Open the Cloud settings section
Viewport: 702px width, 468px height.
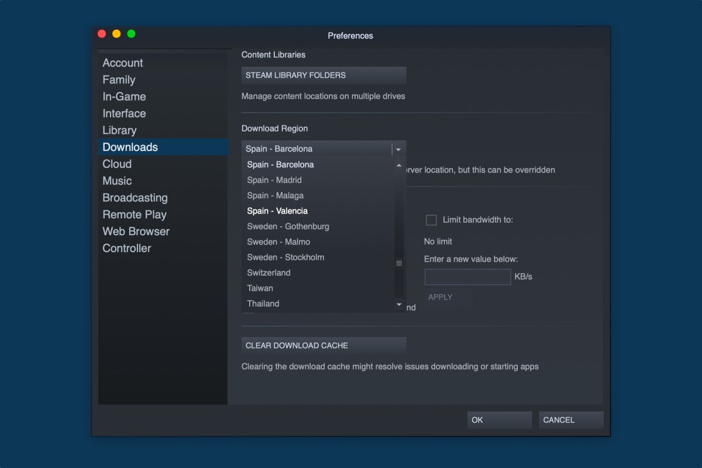(x=163, y=164)
